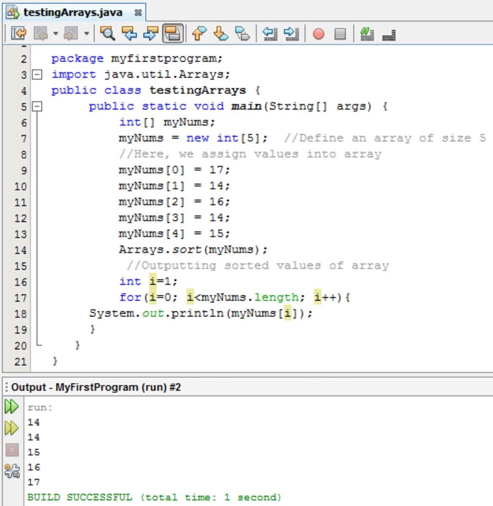Screen dimensions: 493x506
Task: Click 'int i=1;' code line
Action: pyautogui.click(x=148, y=281)
